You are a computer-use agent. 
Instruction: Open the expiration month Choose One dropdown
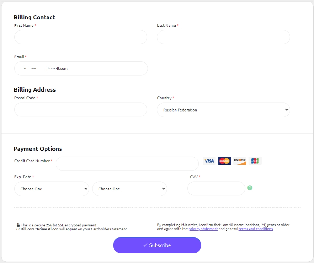coord(52,189)
